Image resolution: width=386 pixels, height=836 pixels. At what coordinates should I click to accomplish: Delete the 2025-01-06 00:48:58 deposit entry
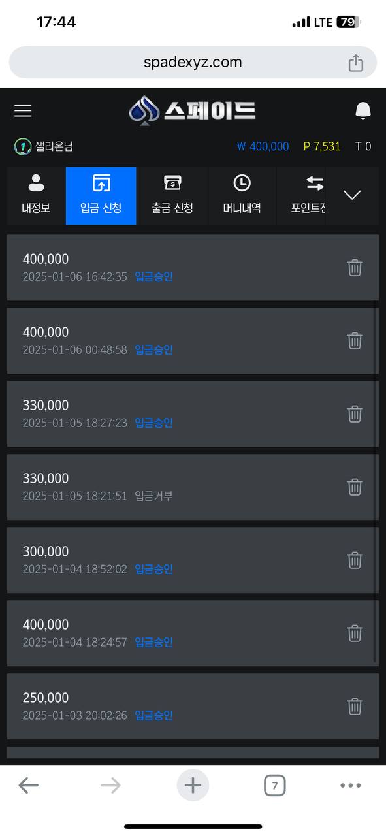355,341
